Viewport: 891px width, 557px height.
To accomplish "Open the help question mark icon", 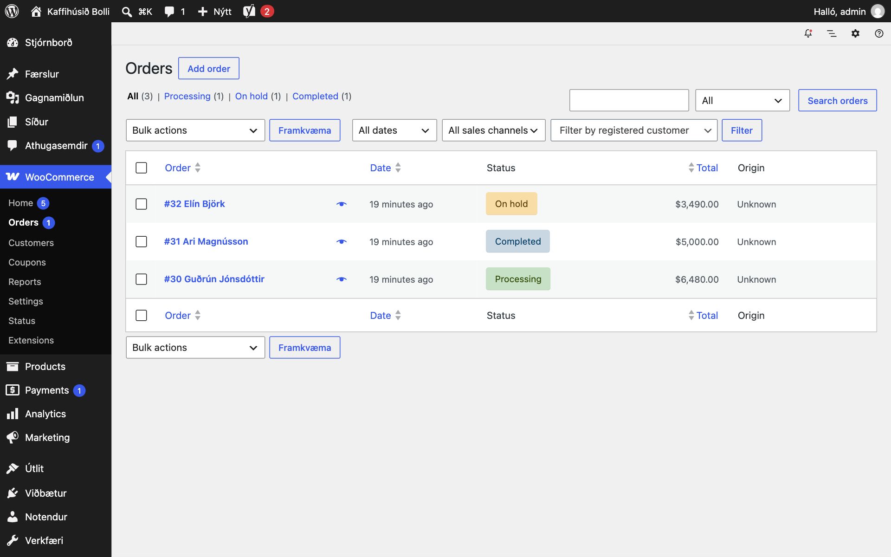I will click(x=879, y=33).
